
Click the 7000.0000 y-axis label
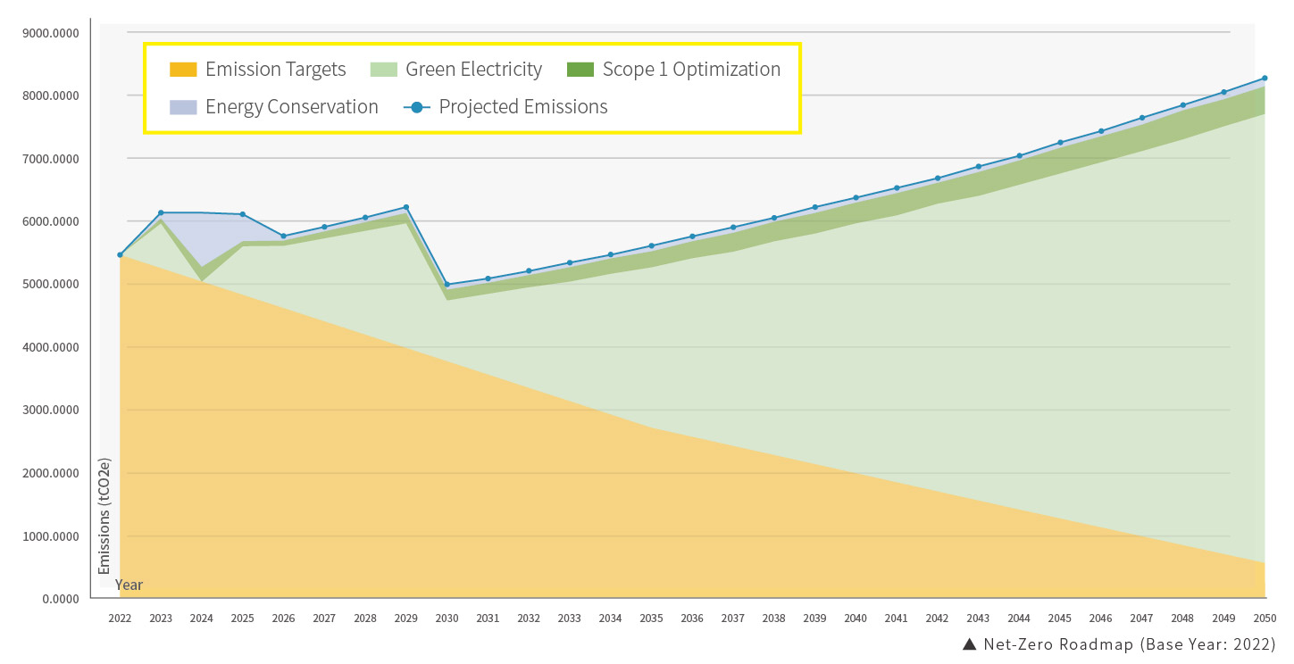pyautogui.click(x=53, y=159)
